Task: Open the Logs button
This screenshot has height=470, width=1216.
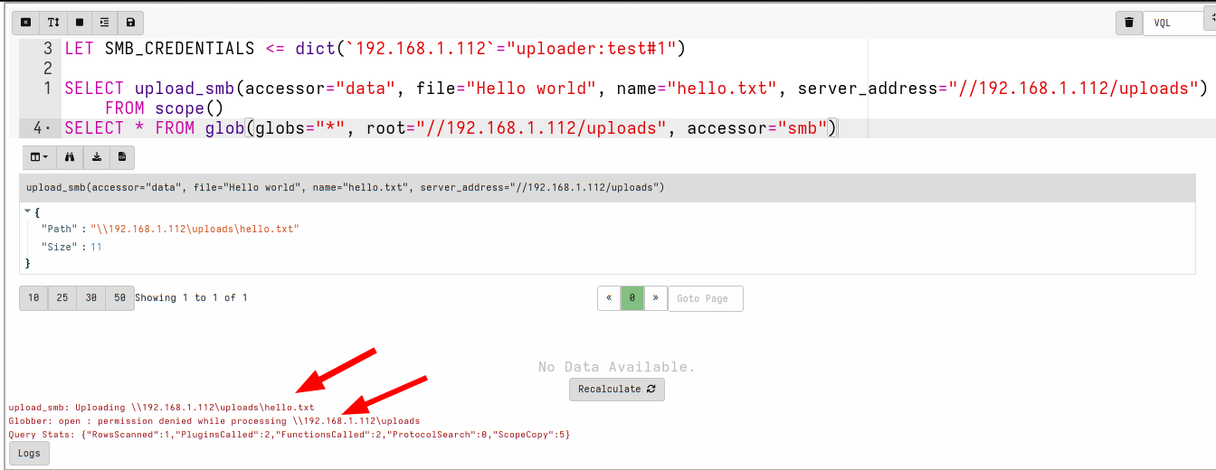Action: [29, 454]
